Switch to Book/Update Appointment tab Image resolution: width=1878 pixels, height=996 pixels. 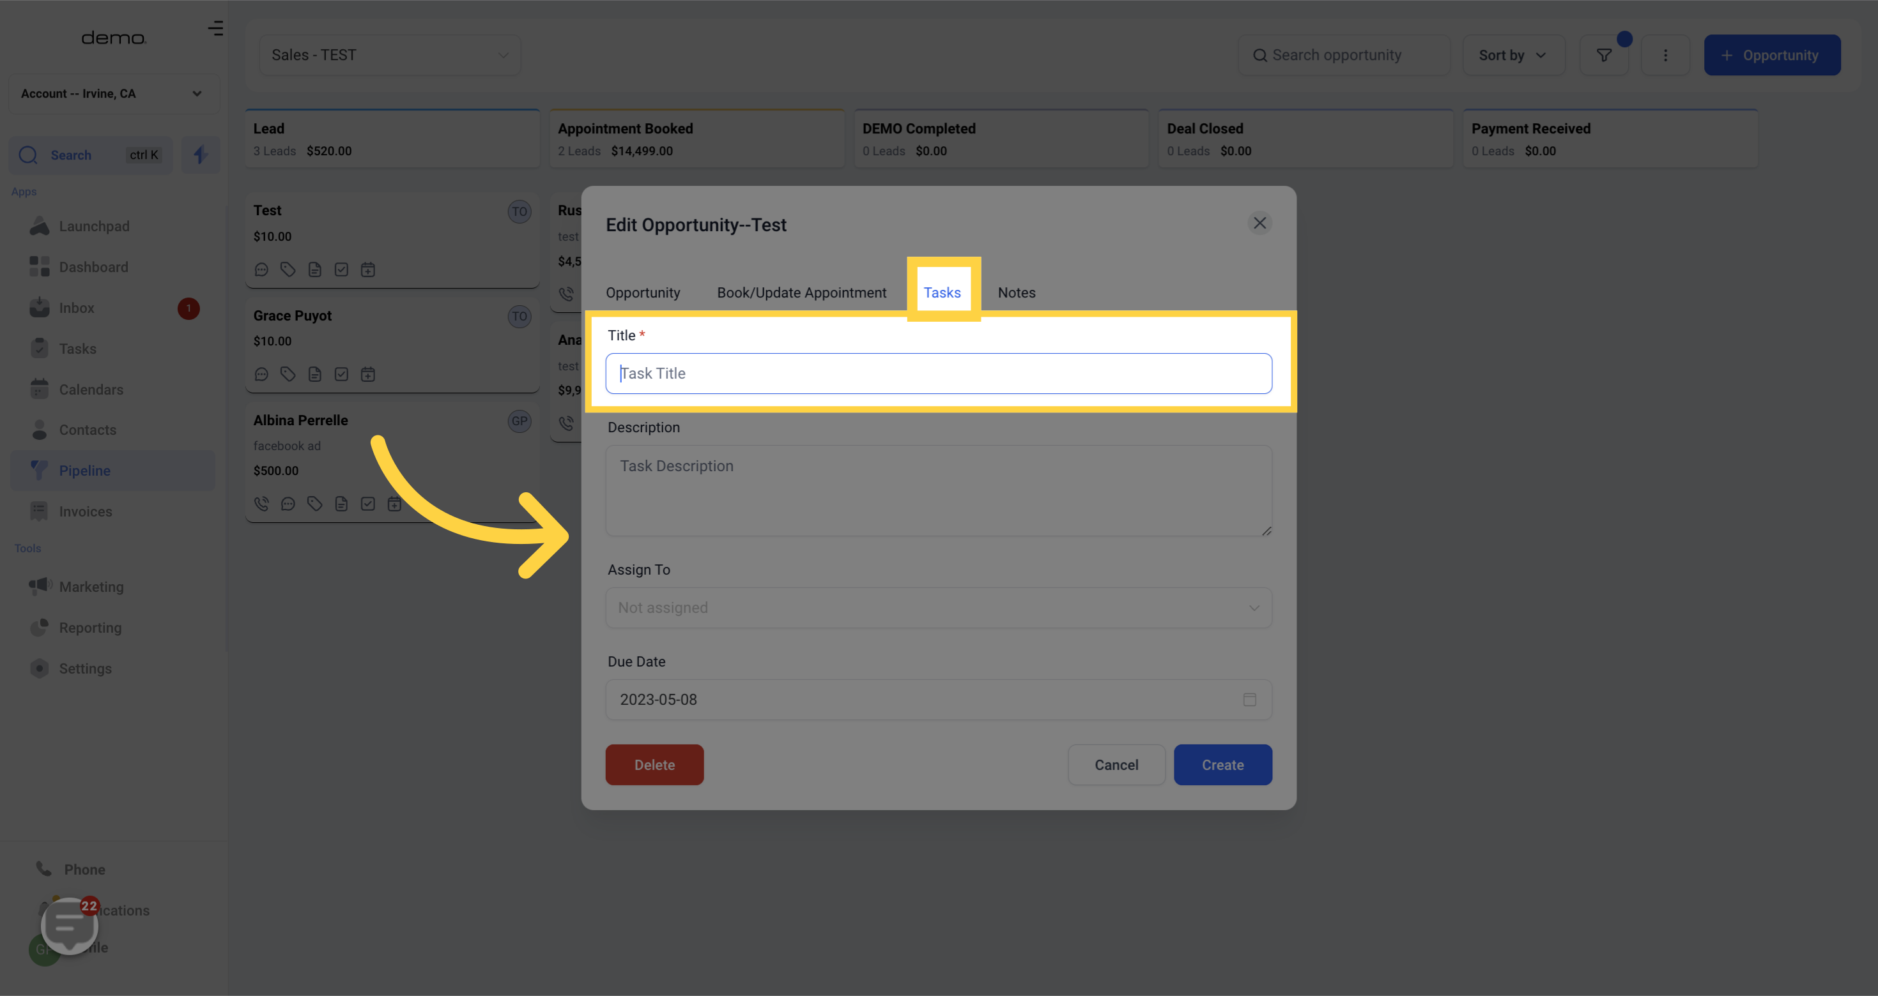pos(801,292)
